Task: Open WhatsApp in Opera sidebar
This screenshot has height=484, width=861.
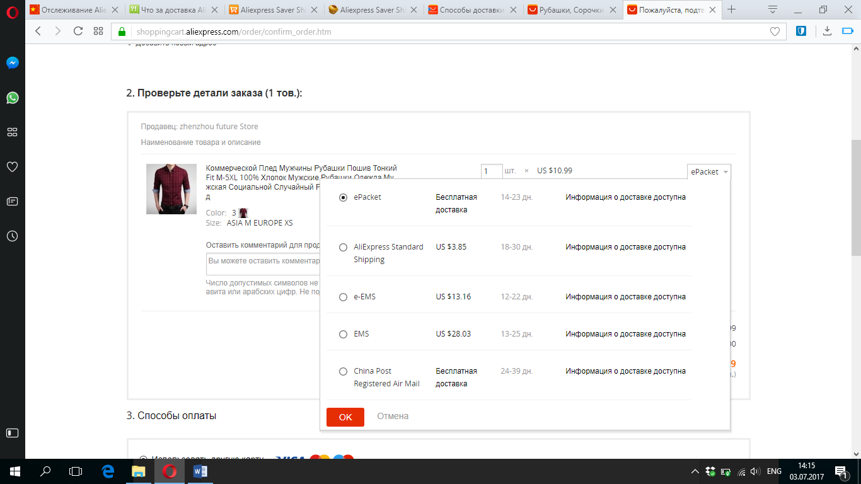Action: 12,98
